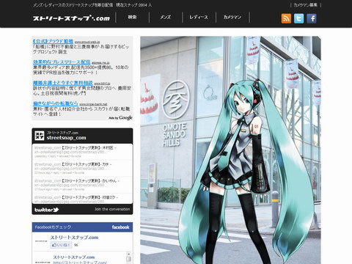Follow the カメラマン募集 link at top right

click(305, 5)
